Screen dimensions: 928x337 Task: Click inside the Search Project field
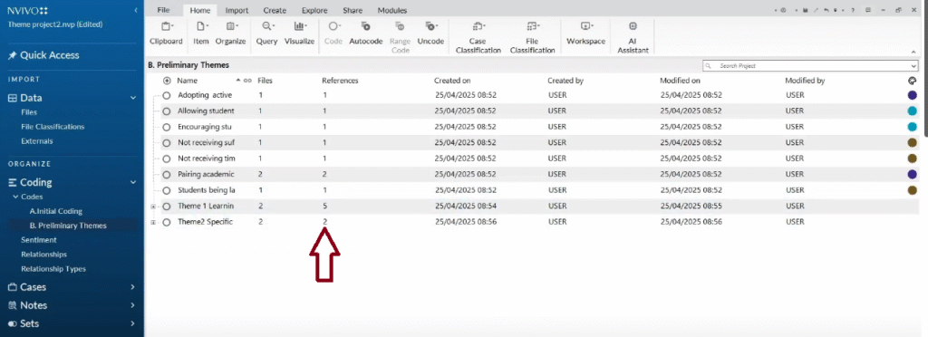pos(811,65)
